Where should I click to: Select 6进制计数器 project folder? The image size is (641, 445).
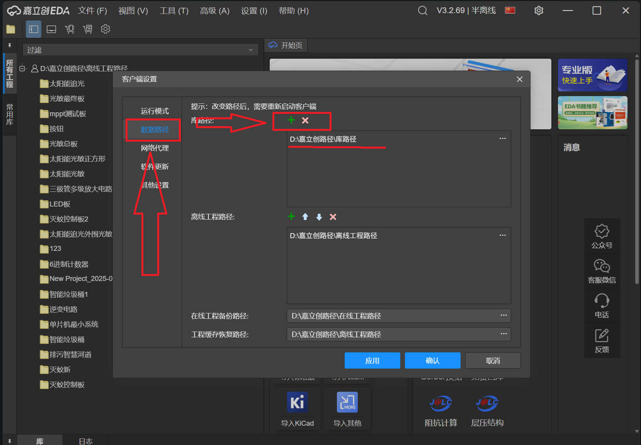click(64, 264)
